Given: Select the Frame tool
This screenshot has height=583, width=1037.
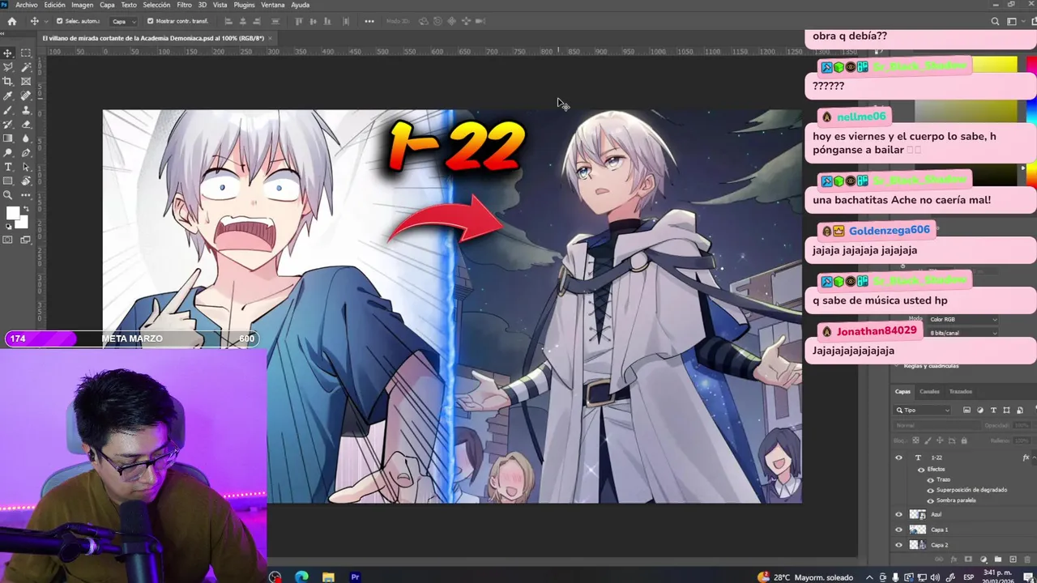Looking at the screenshot, I should [x=26, y=82].
